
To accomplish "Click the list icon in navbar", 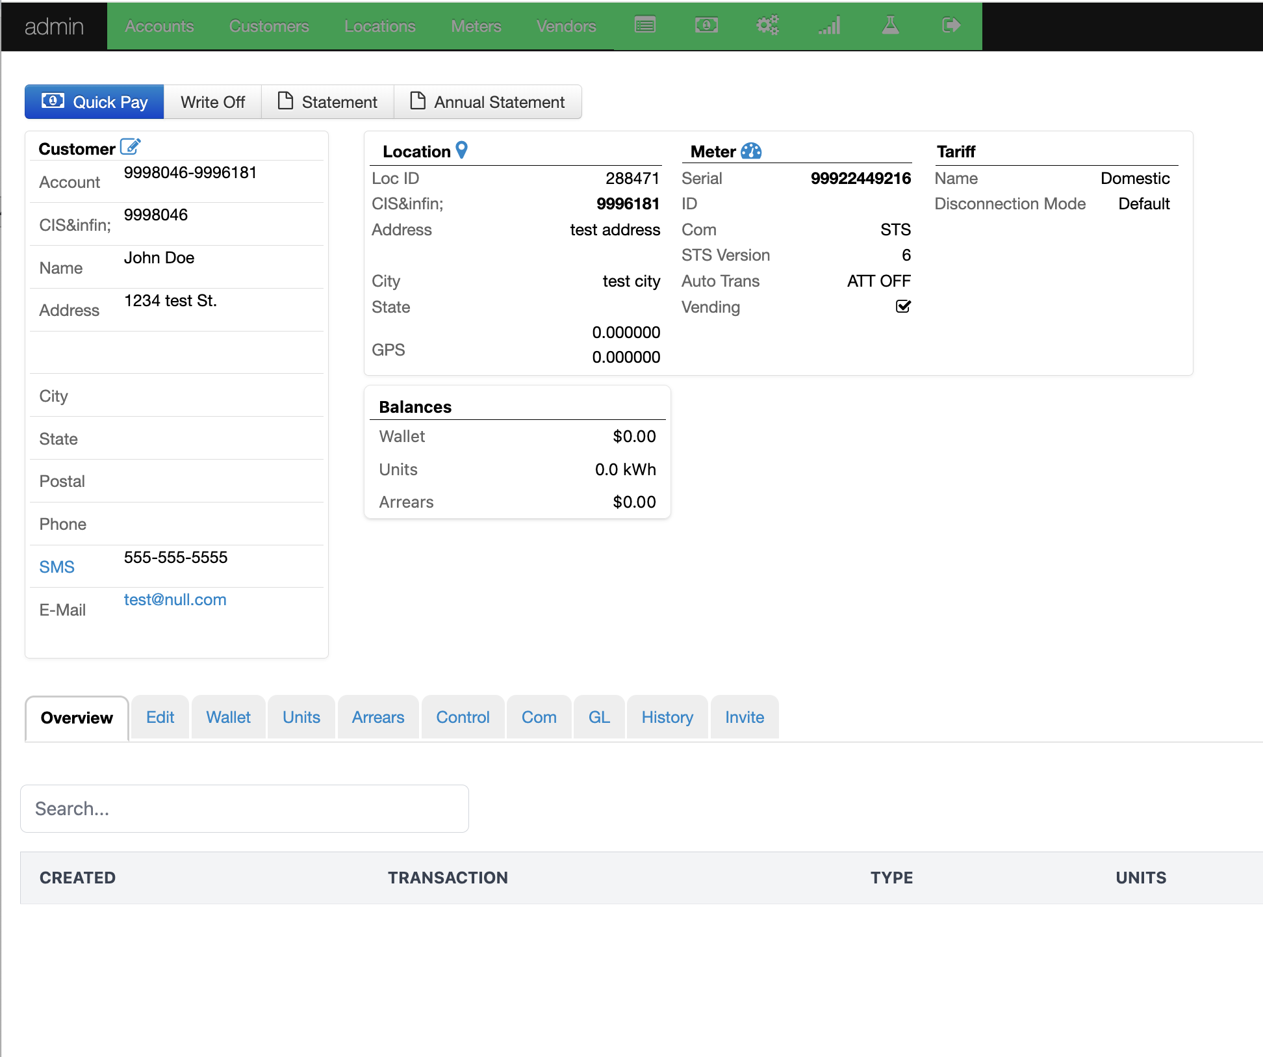I will point(644,25).
